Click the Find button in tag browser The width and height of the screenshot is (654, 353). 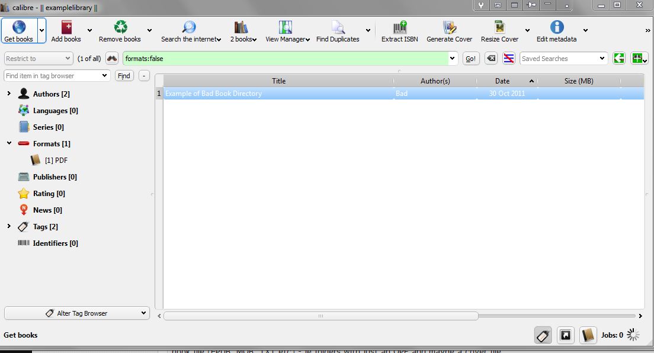tap(124, 76)
